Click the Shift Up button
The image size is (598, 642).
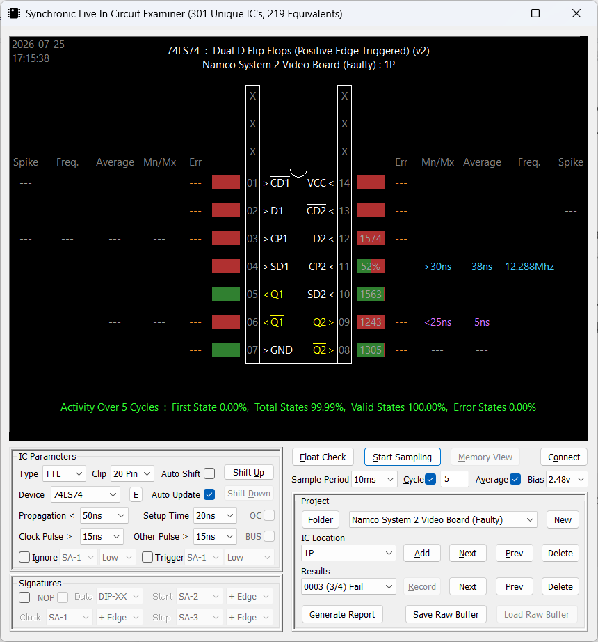click(248, 473)
